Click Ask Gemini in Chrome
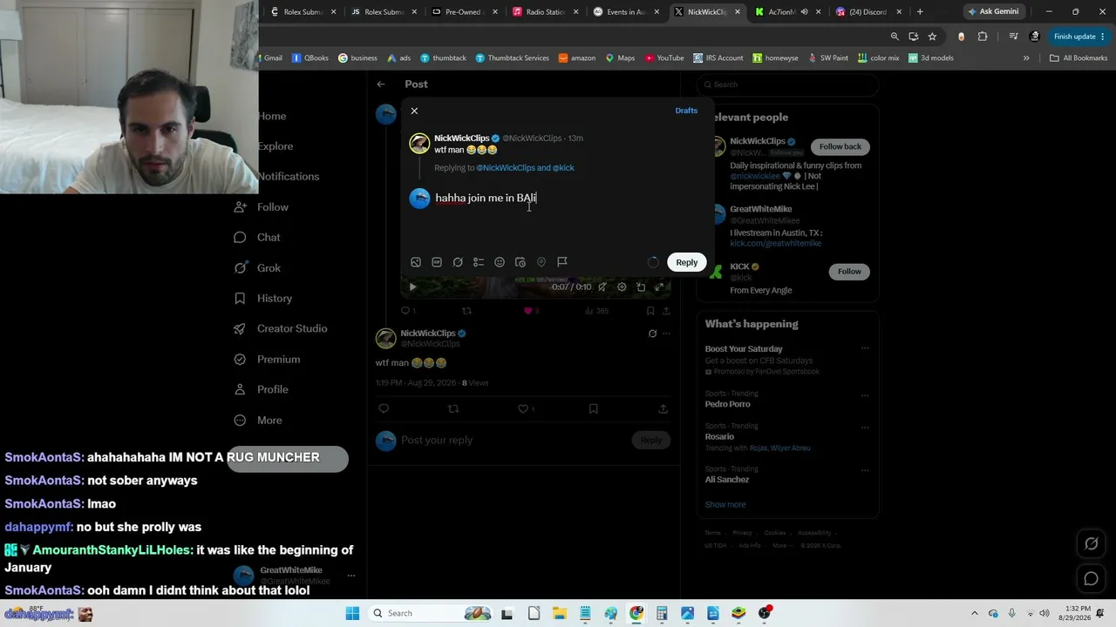The image size is (1116, 627). pos(993,12)
